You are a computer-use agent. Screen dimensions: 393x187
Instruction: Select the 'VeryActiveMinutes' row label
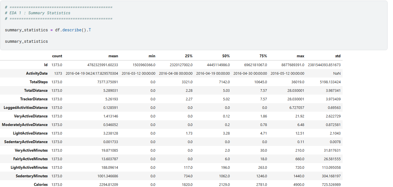point(31,150)
